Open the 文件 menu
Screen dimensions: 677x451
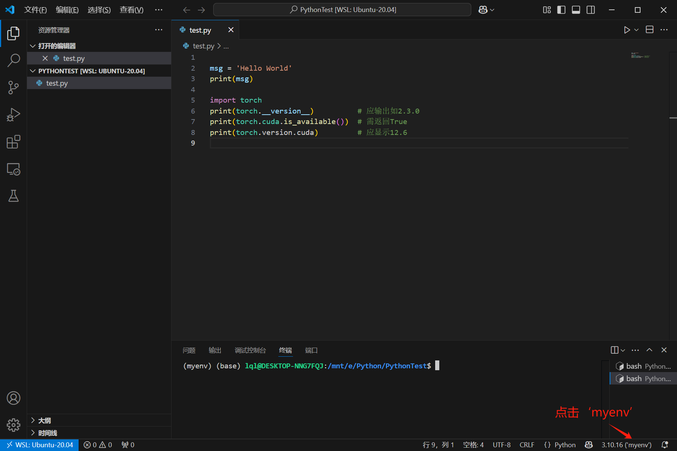(x=35, y=10)
